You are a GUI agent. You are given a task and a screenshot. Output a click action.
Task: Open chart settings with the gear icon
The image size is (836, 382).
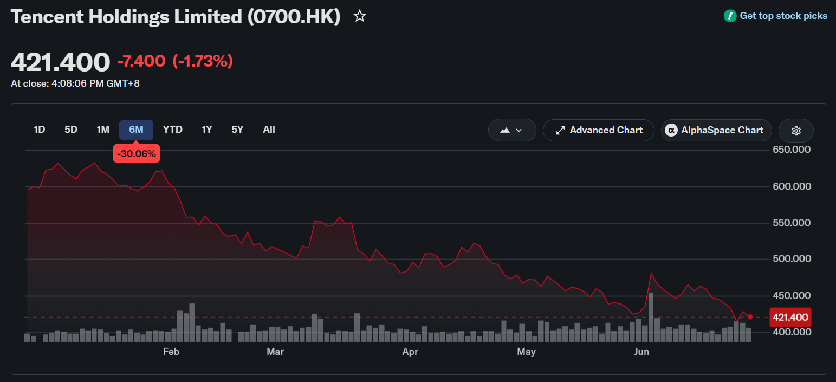tap(796, 130)
